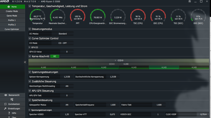Click Speicher-VTT value 0,675

pyautogui.click(x=112, y=114)
